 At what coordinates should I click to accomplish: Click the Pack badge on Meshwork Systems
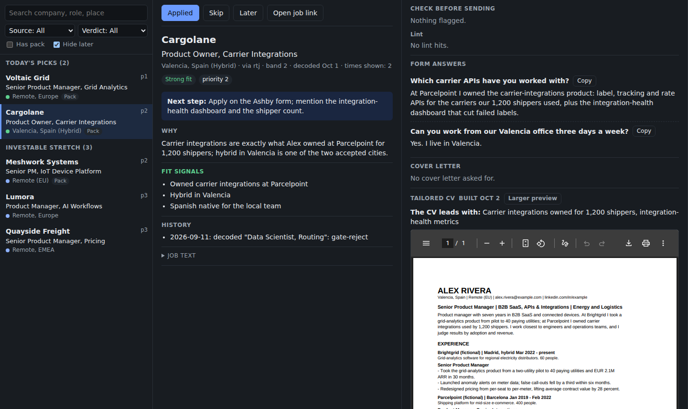pyautogui.click(x=60, y=181)
